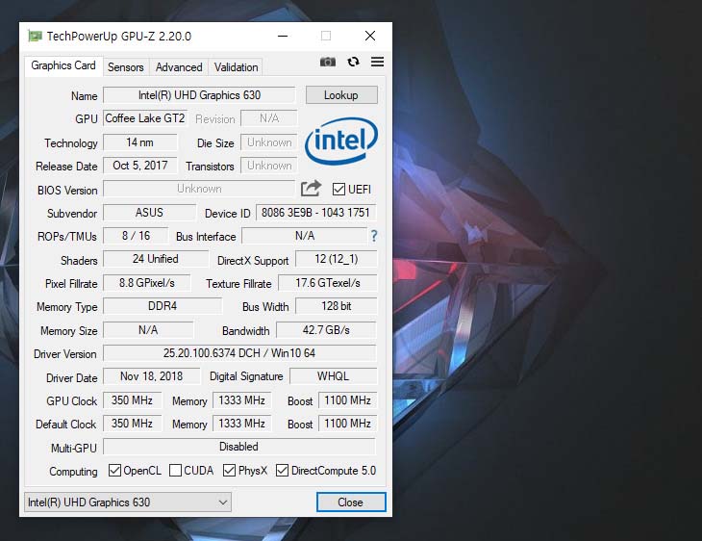The height and width of the screenshot is (541, 702).
Task: Click Pixel Fillrate 8.8 GPixel/s
Action: click(147, 283)
